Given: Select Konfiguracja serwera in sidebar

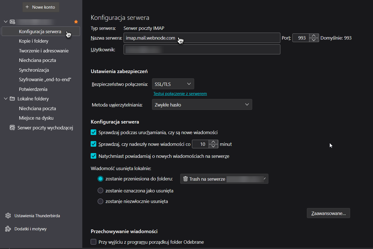Looking at the screenshot, I should click(x=41, y=31).
